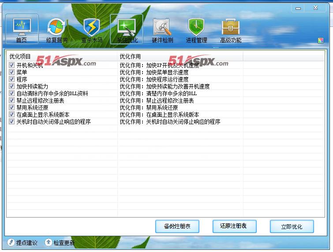Viewport: 333px width, 252px height.
Task: Click the 提点建议 link text
Action: 27,242
